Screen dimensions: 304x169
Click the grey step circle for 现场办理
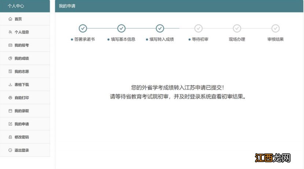point(237,28)
